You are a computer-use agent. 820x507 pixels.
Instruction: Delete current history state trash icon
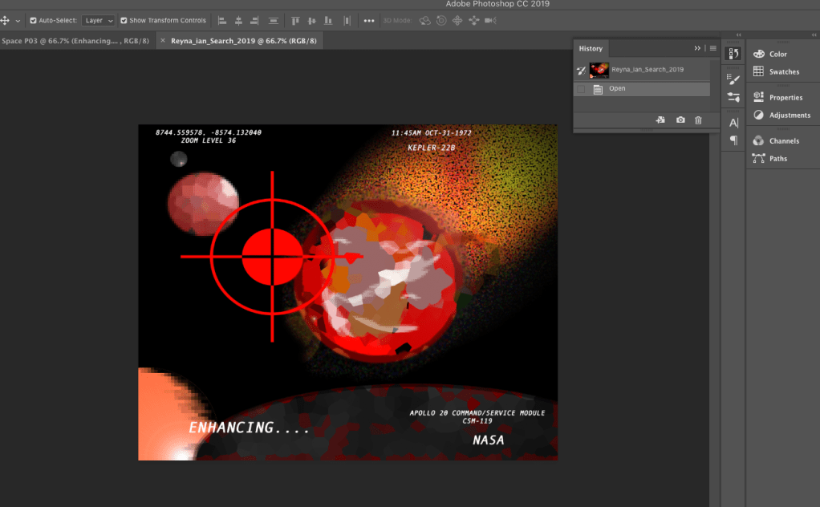(x=698, y=120)
